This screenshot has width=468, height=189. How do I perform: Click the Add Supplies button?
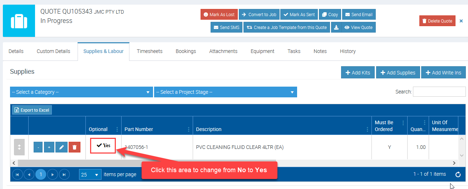(398, 73)
